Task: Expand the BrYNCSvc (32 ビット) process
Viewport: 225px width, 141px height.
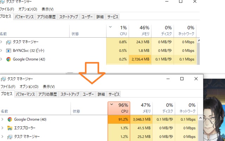Action: (x=1, y=50)
